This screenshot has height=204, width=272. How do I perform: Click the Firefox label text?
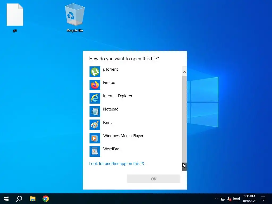coord(109,83)
